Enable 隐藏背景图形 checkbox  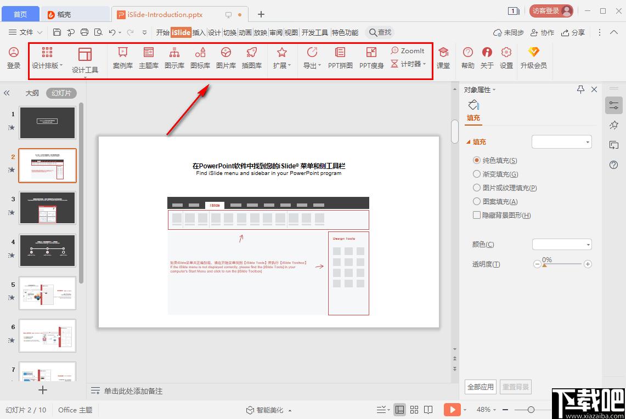click(x=477, y=216)
